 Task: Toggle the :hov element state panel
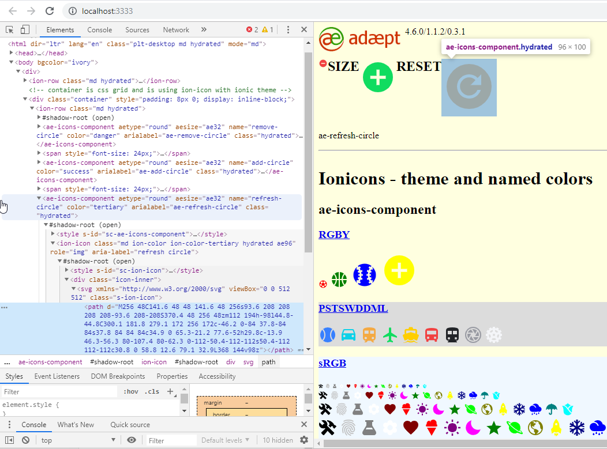[x=131, y=391]
